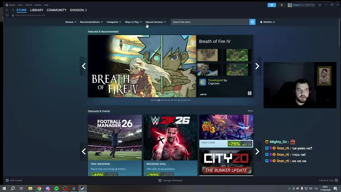This screenshot has height=192, width=341.
Task: Open Friends & Chat
Action: click(328, 180)
